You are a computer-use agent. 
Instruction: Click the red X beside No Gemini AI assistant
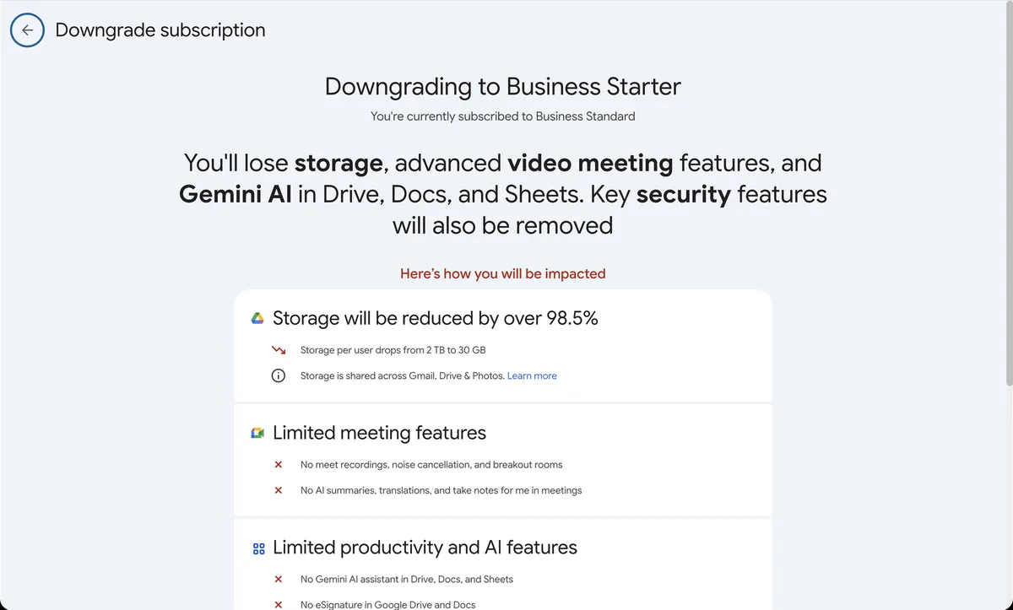tap(278, 579)
